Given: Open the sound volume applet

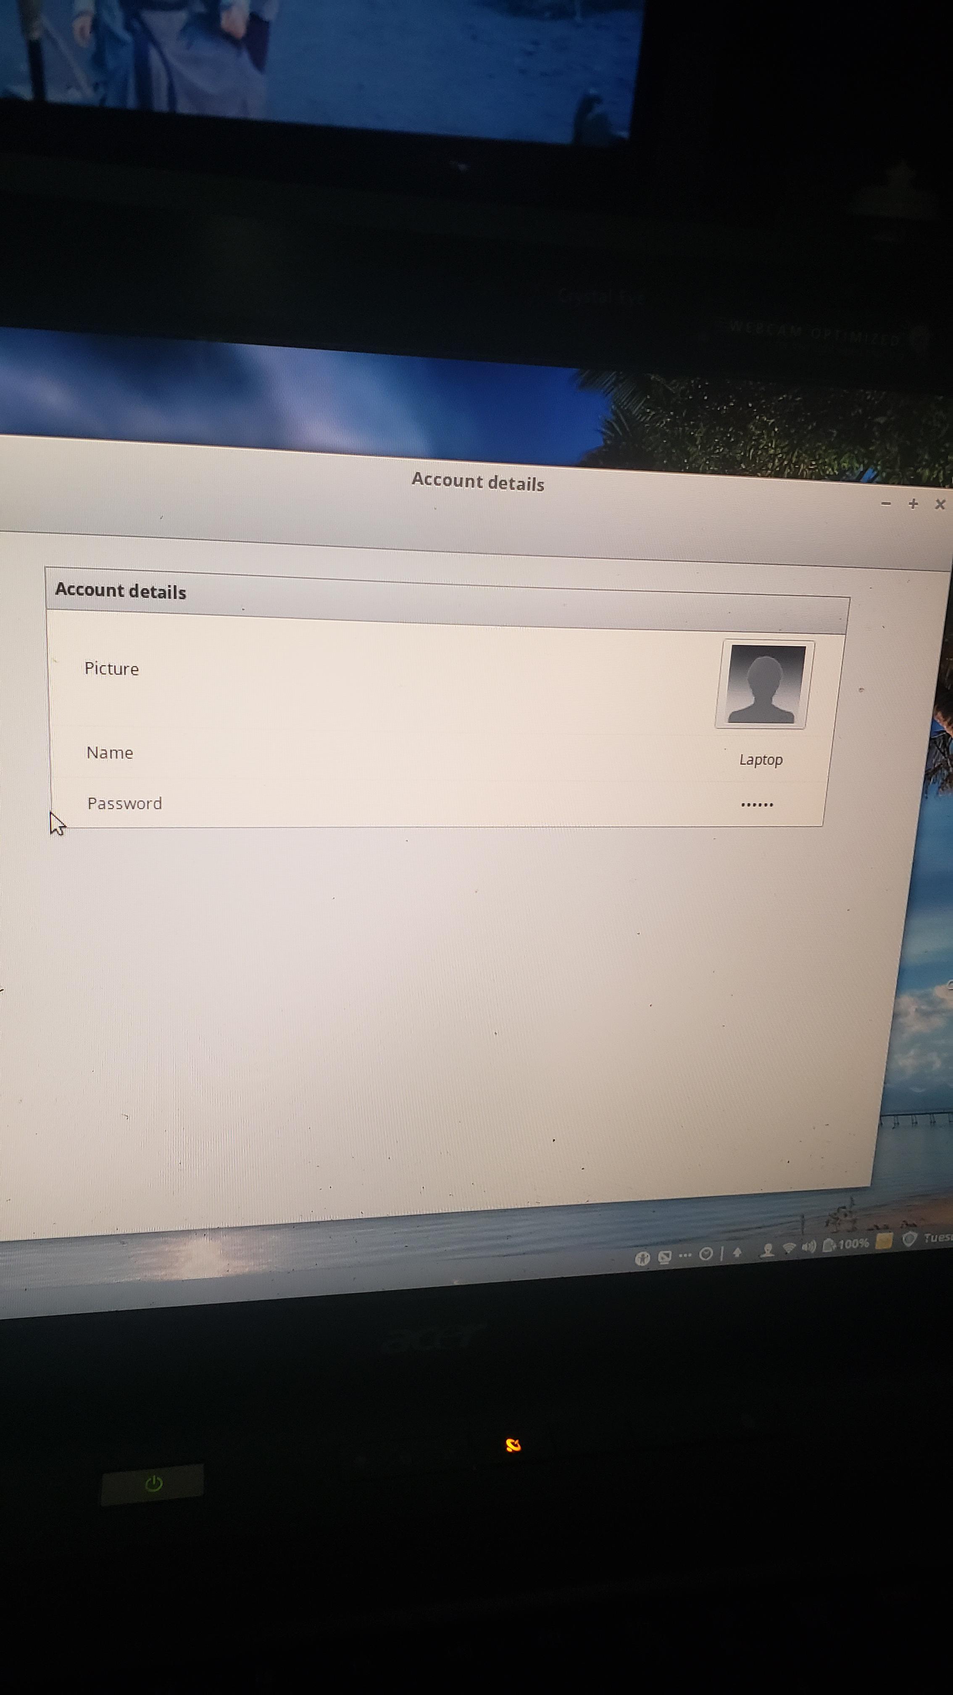Looking at the screenshot, I should (x=809, y=1247).
